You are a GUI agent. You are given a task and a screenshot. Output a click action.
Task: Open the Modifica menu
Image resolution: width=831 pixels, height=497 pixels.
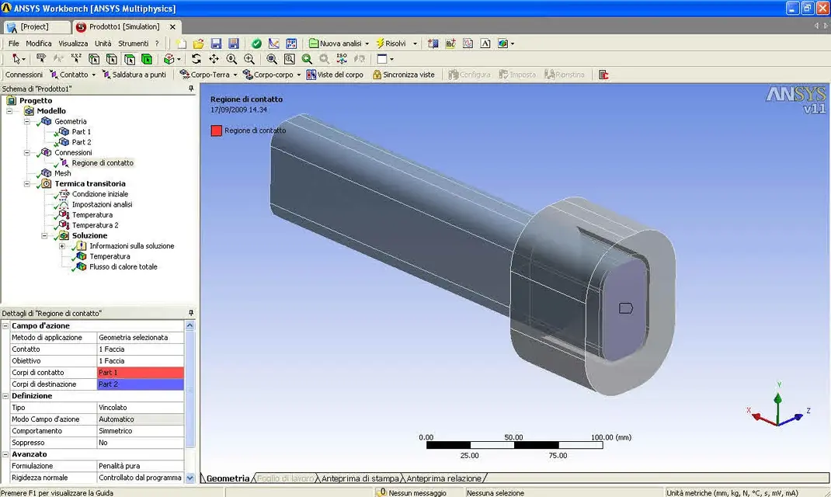coord(39,43)
